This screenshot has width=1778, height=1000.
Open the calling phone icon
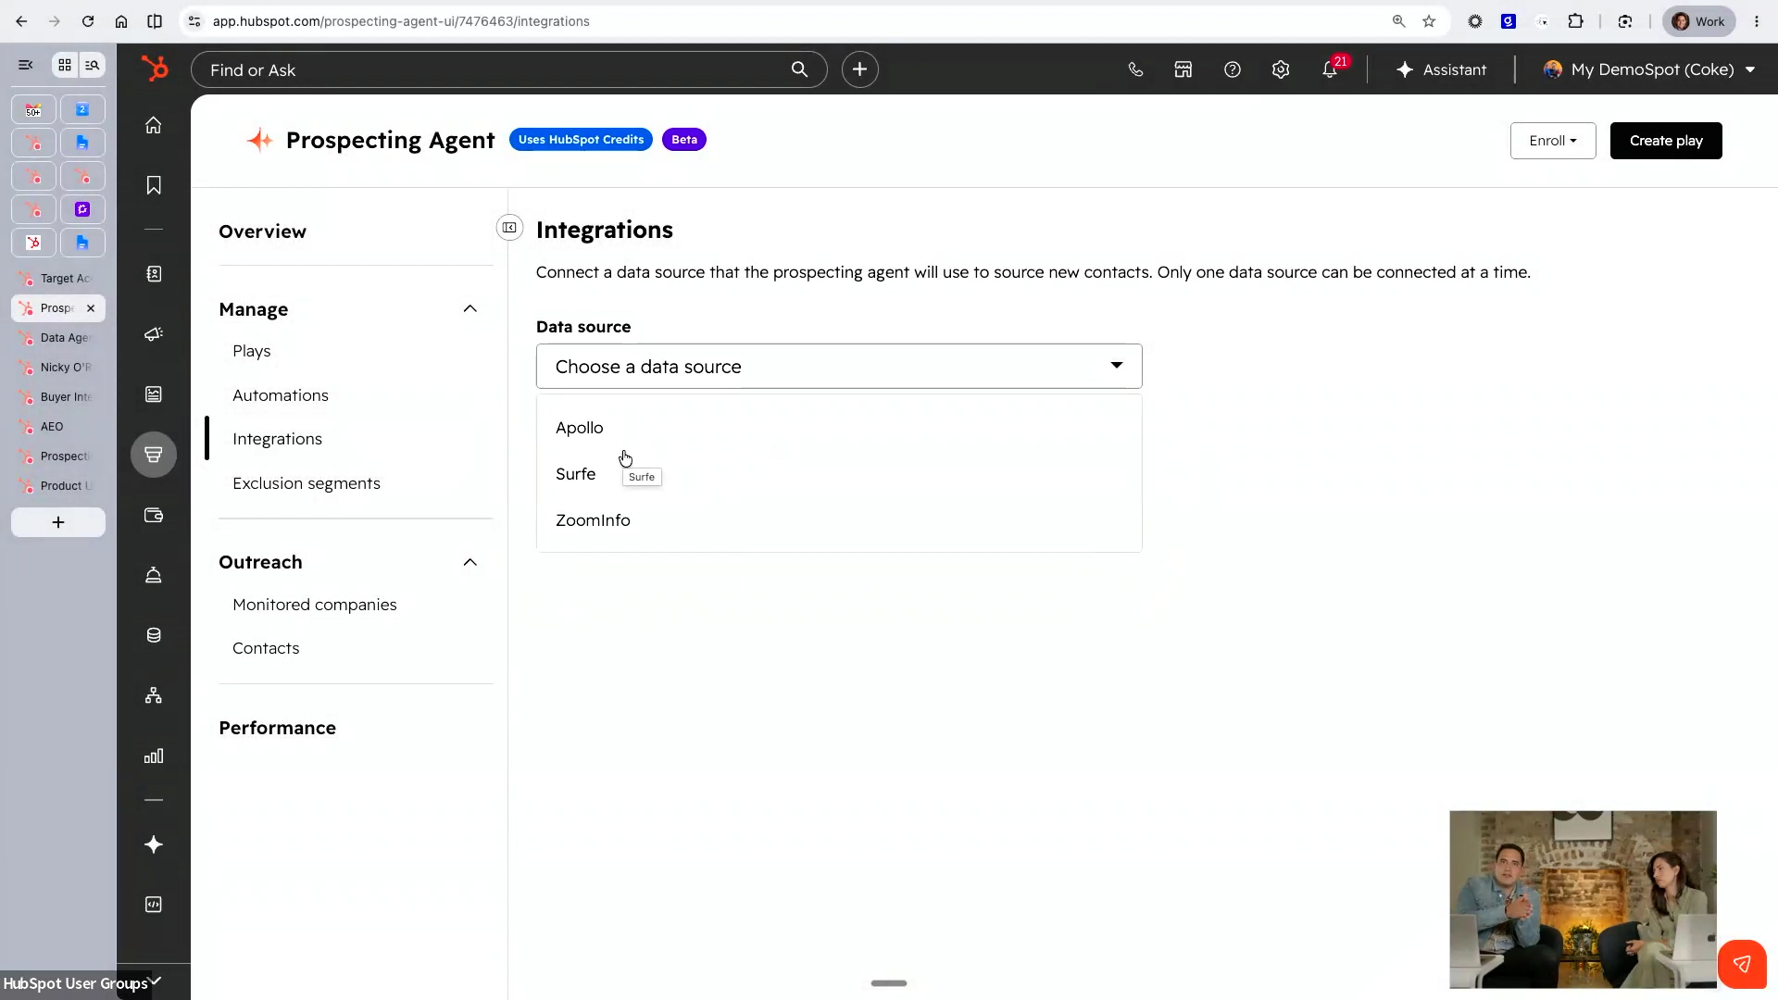click(x=1135, y=69)
